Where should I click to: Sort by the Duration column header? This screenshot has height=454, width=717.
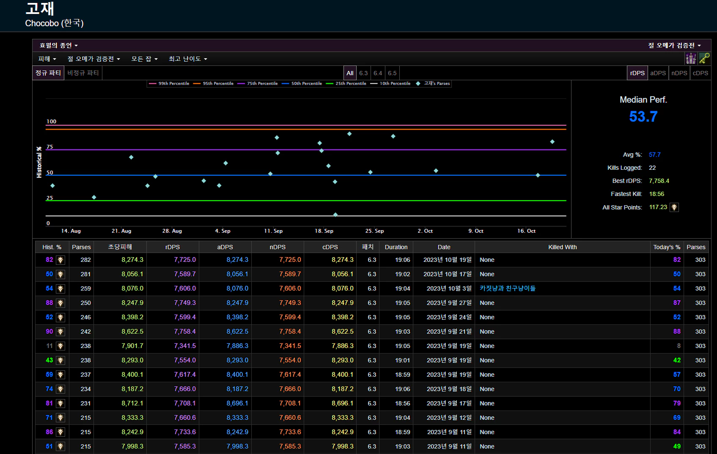[396, 247]
